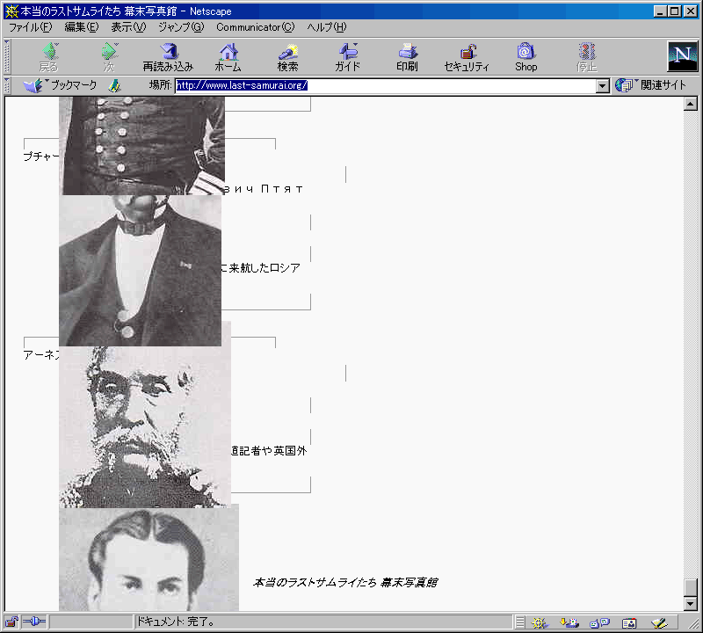703x633 pixels.
Task: Click the vertical scrollbar thumb
Action: (691, 588)
